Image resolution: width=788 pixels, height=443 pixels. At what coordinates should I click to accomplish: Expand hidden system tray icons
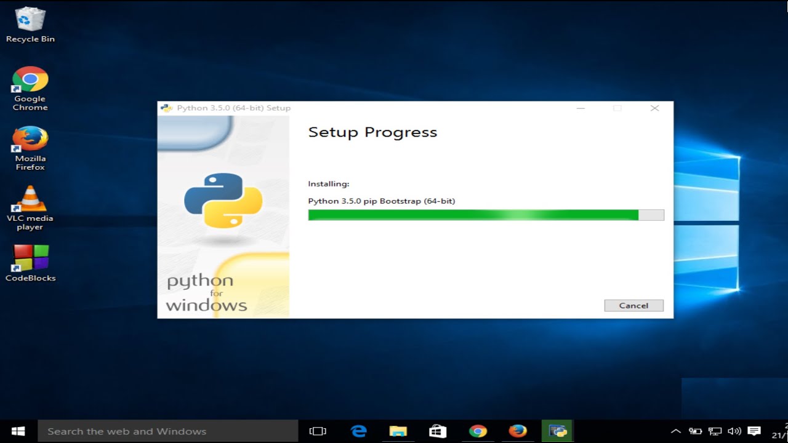(675, 431)
